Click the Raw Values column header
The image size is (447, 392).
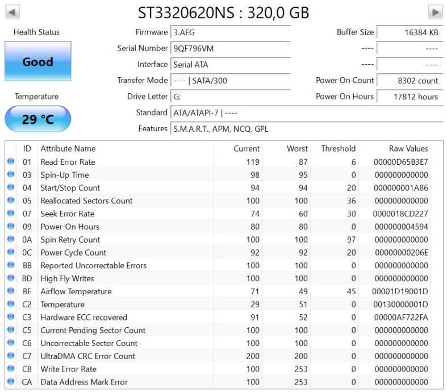tap(395, 148)
